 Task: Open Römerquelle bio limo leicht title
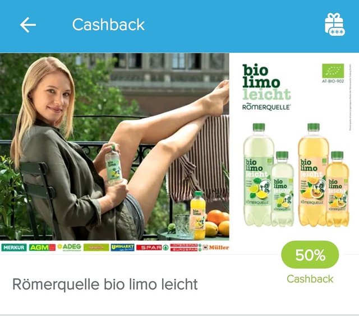point(105,284)
